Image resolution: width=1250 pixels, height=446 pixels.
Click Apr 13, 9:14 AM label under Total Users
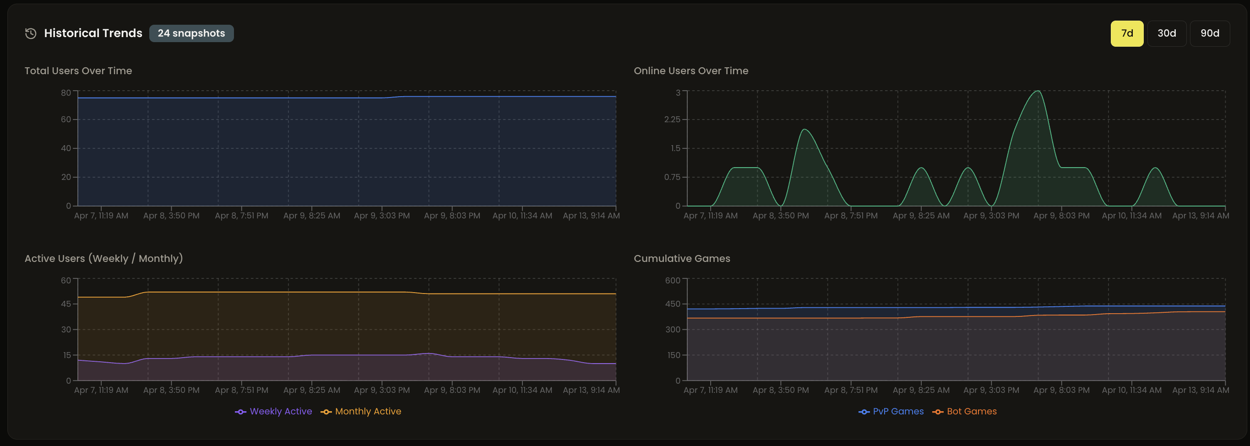pyautogui.click(x=591, y=216)
